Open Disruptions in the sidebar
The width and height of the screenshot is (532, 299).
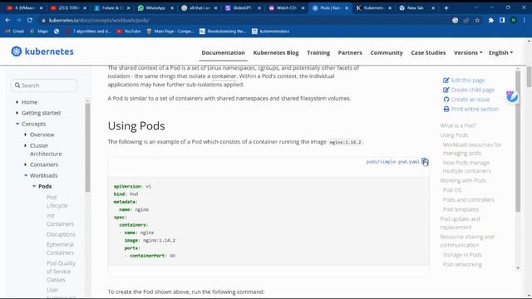pos(61,234)
